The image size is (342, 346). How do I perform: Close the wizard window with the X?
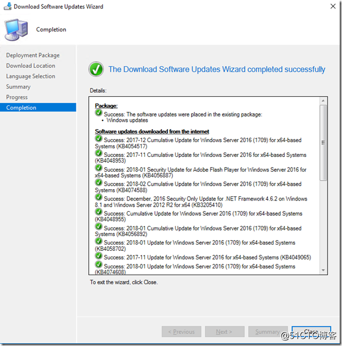(x=333, y=6)
